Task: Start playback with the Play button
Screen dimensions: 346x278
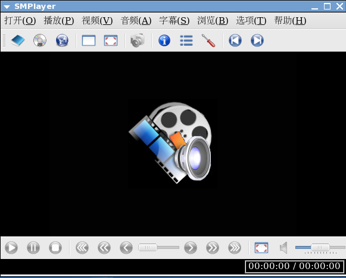Action: pyautogui.click(x=11, y=248)
